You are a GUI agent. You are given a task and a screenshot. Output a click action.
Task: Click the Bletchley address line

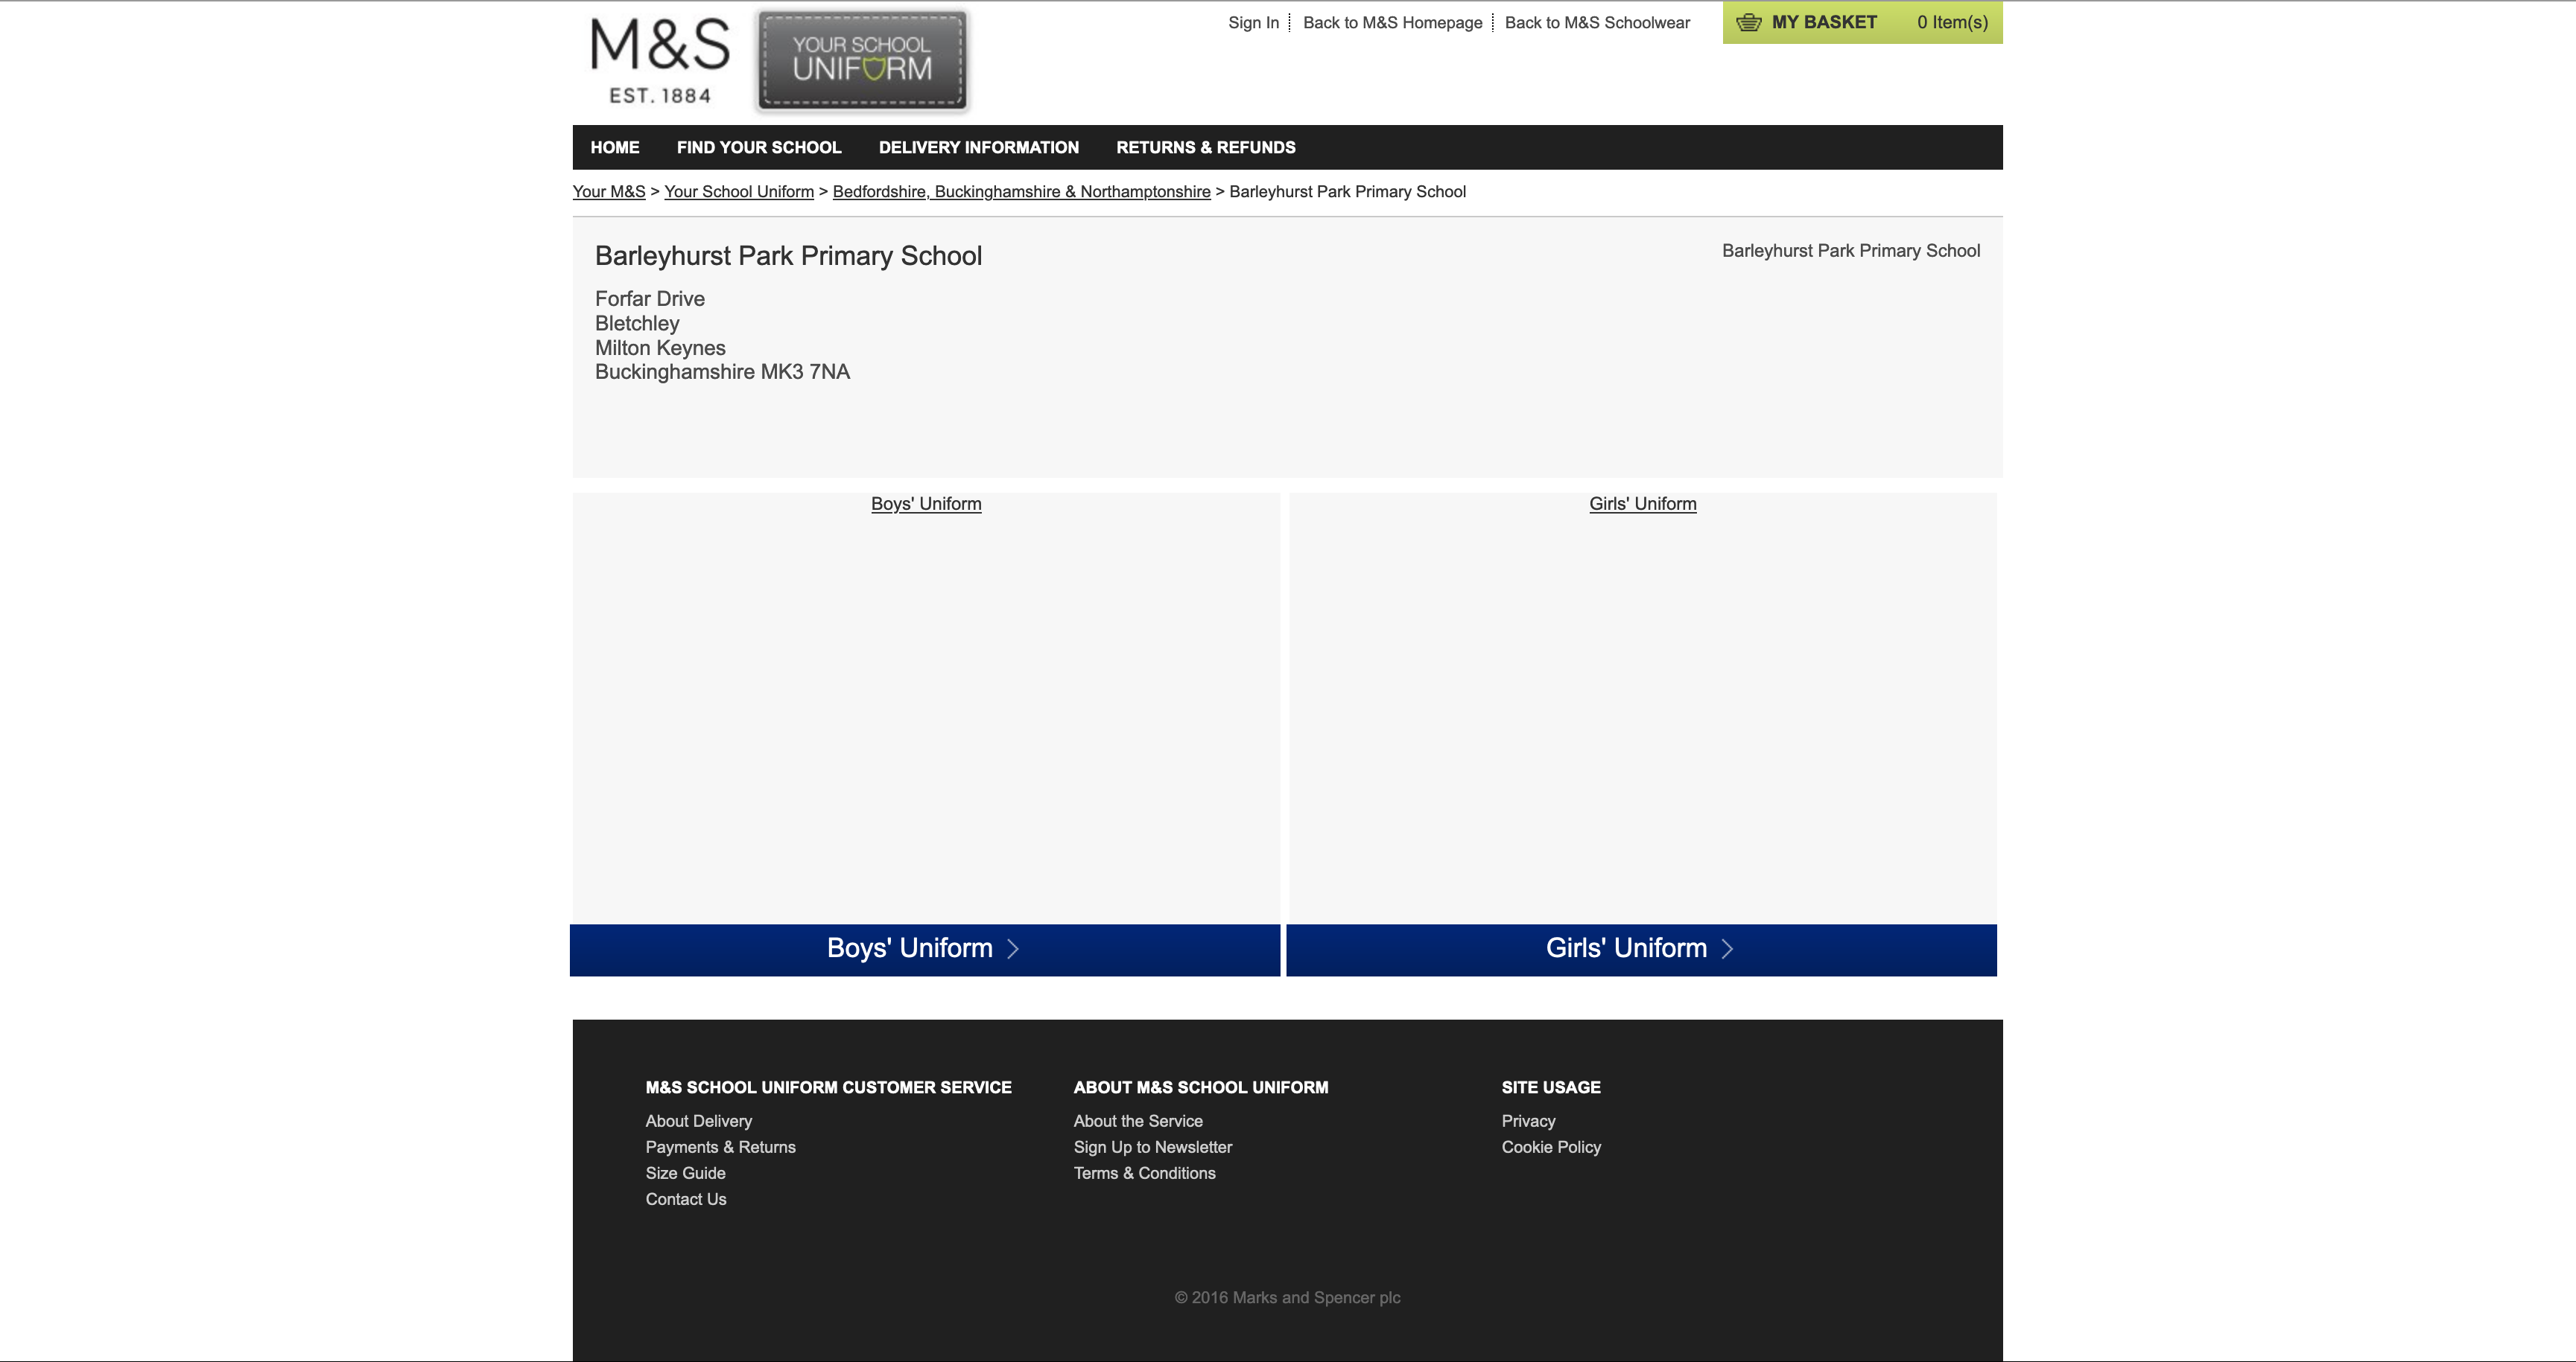637,323
